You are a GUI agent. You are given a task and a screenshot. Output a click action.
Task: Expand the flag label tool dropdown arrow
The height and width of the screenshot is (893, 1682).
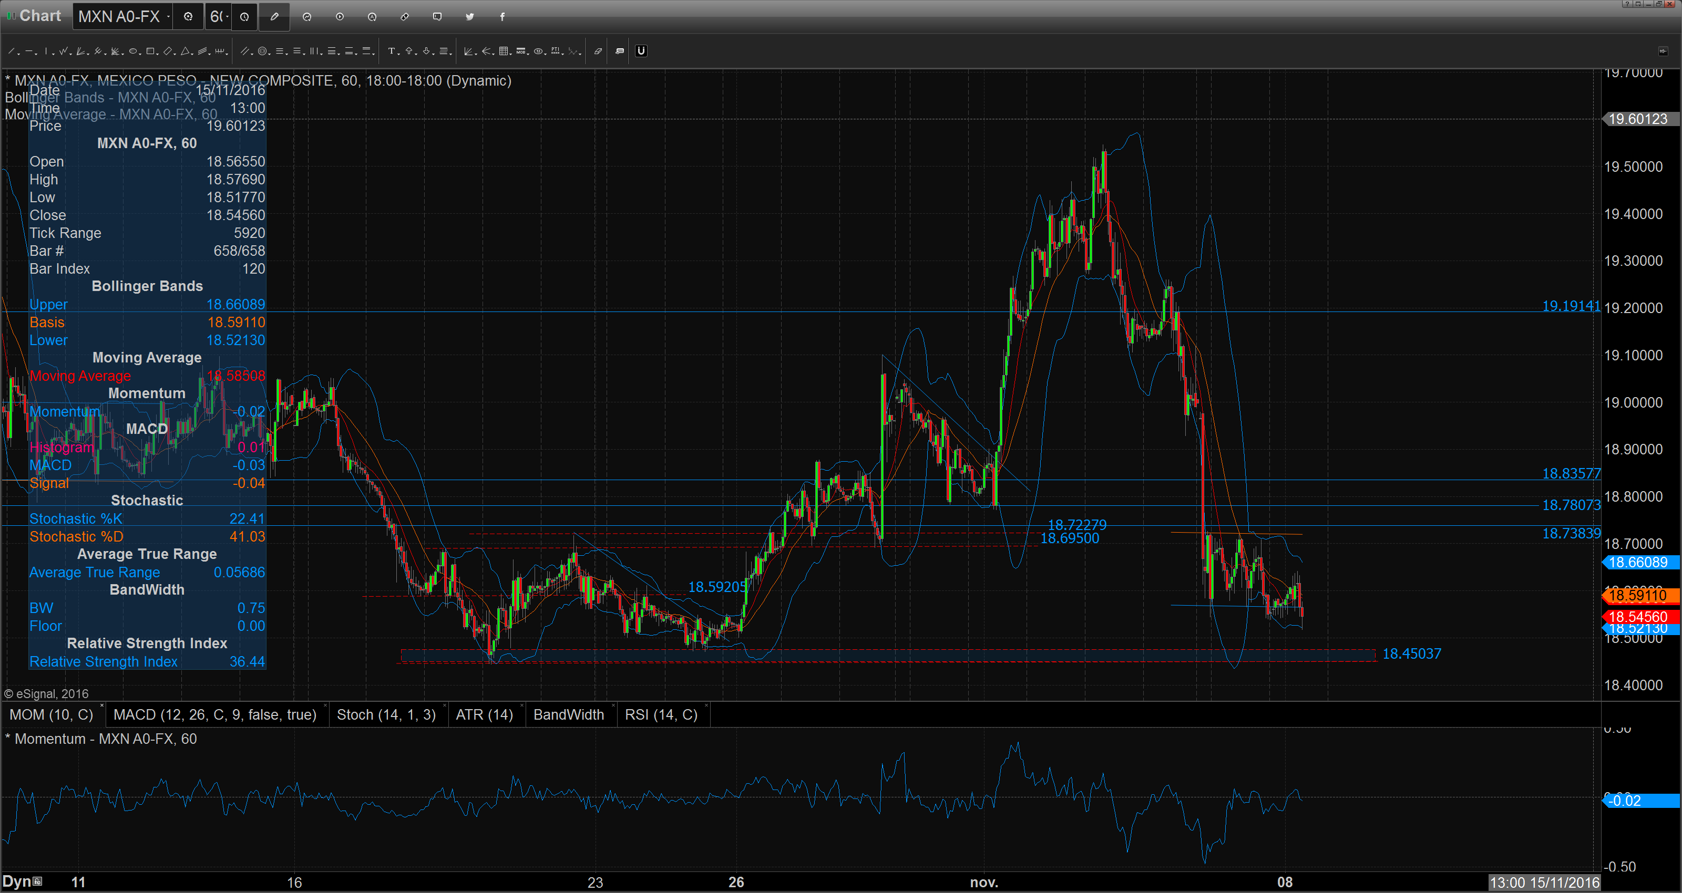[x=451, y=54]
